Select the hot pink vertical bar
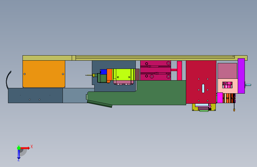Screen dimensions: 257x167 [179, 71]
